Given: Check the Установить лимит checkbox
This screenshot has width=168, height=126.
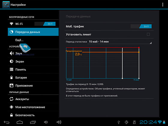Looking at the screenshot, I should pyautogui.click(x=148, y=34).
